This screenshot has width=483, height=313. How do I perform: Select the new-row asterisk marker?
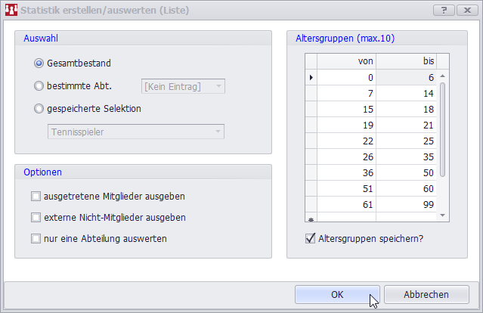(x=311, y=219)
